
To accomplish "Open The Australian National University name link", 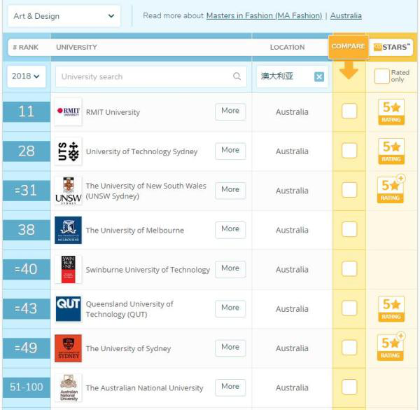I will tap(144, 388).
